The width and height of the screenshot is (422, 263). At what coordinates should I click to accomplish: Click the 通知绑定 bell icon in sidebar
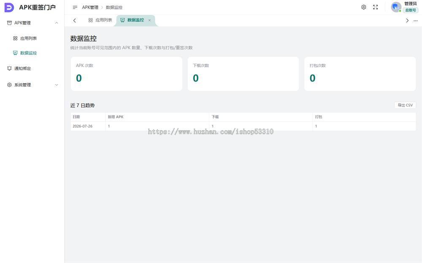(9, 69)
